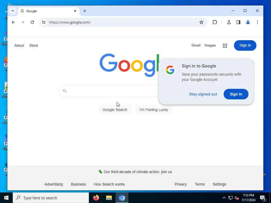
Task: Go to Google Images
Action: click(210, 45)
